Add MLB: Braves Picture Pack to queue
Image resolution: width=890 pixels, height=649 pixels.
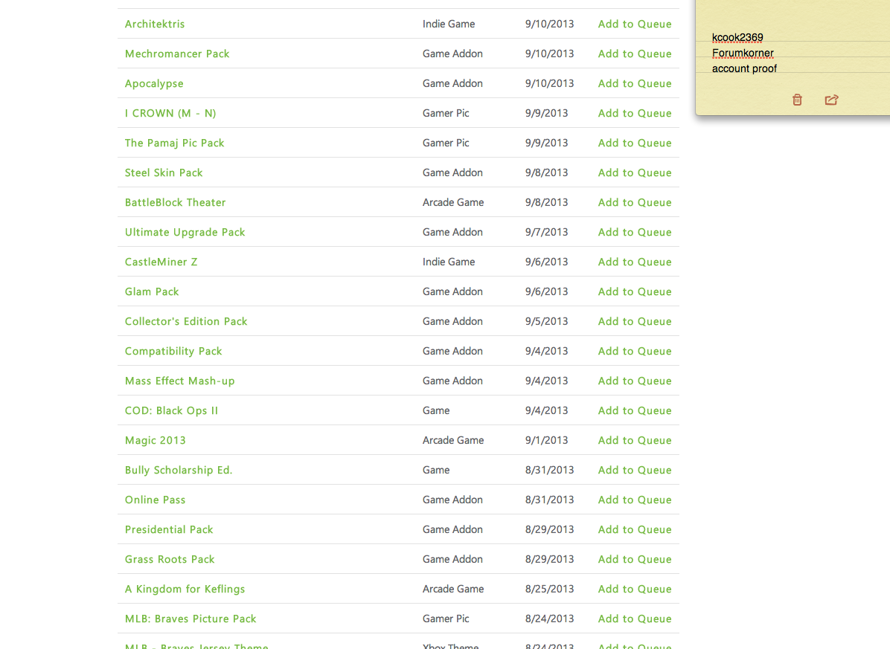pyautogui.click(x=635, y=619)
